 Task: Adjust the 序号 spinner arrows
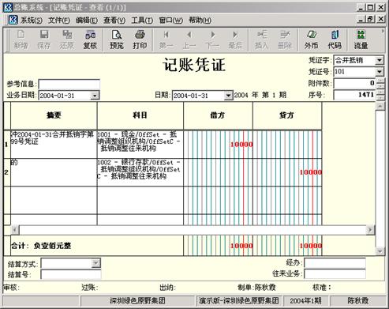point(380,95)
